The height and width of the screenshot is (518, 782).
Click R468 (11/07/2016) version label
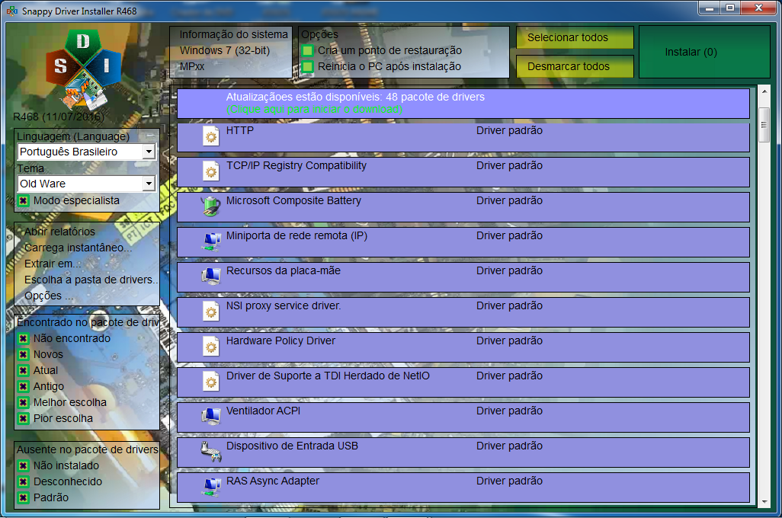pos(59,117)
